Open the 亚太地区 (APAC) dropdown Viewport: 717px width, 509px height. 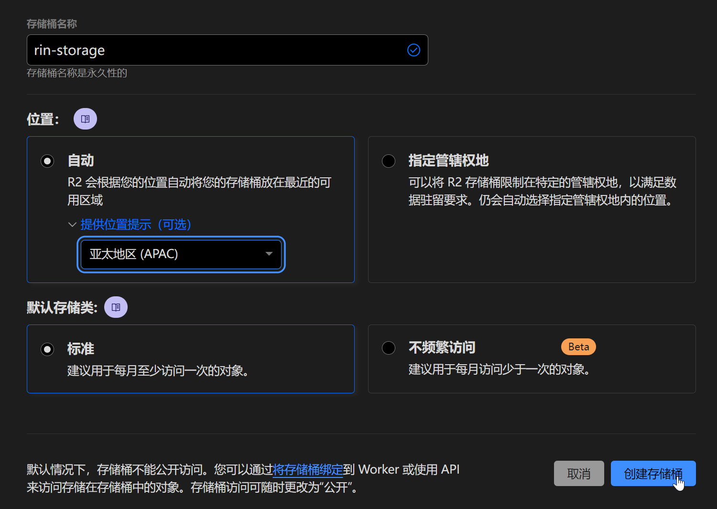pyautogui.click(x=181, y=254)
